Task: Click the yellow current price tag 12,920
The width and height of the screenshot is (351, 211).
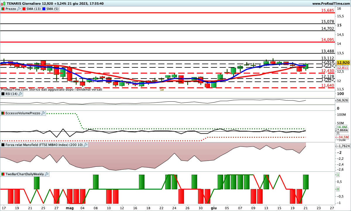Action: pyautogui.click(x=343, y=63)
